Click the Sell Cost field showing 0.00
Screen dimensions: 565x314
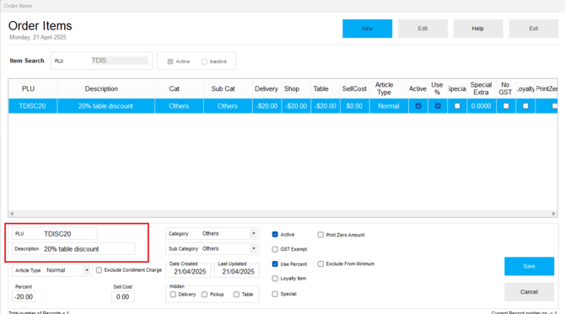coord(123,296)
